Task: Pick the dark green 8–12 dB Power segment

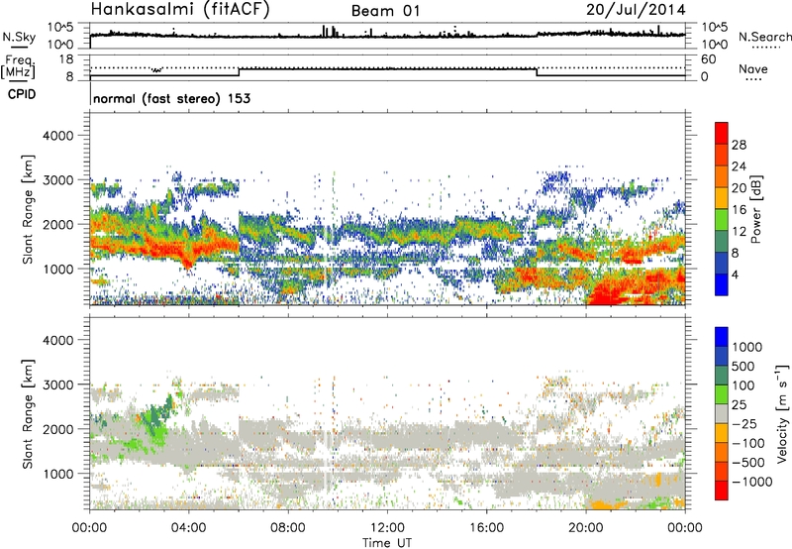Action: pyautogui.click(x=722, y=242)
